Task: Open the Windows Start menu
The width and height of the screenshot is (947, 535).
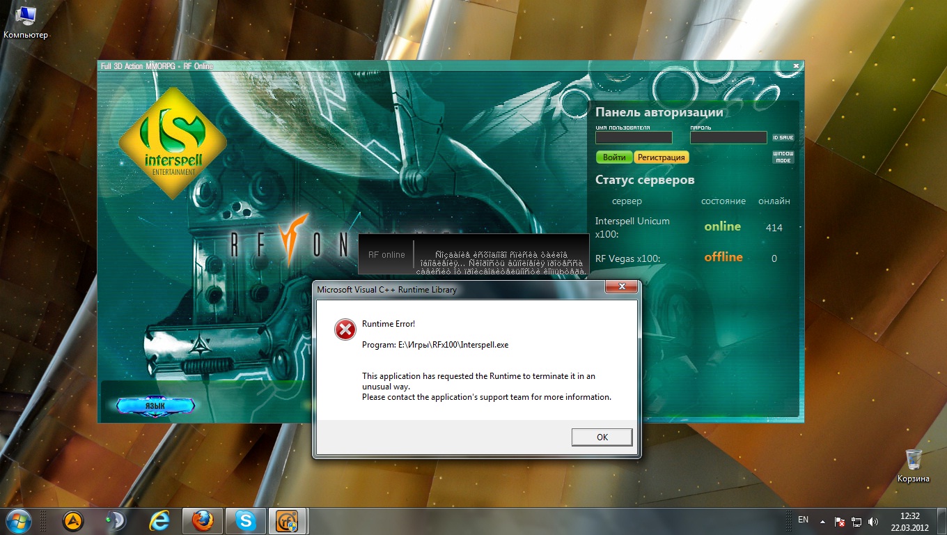Action: (x=17, y=520)
